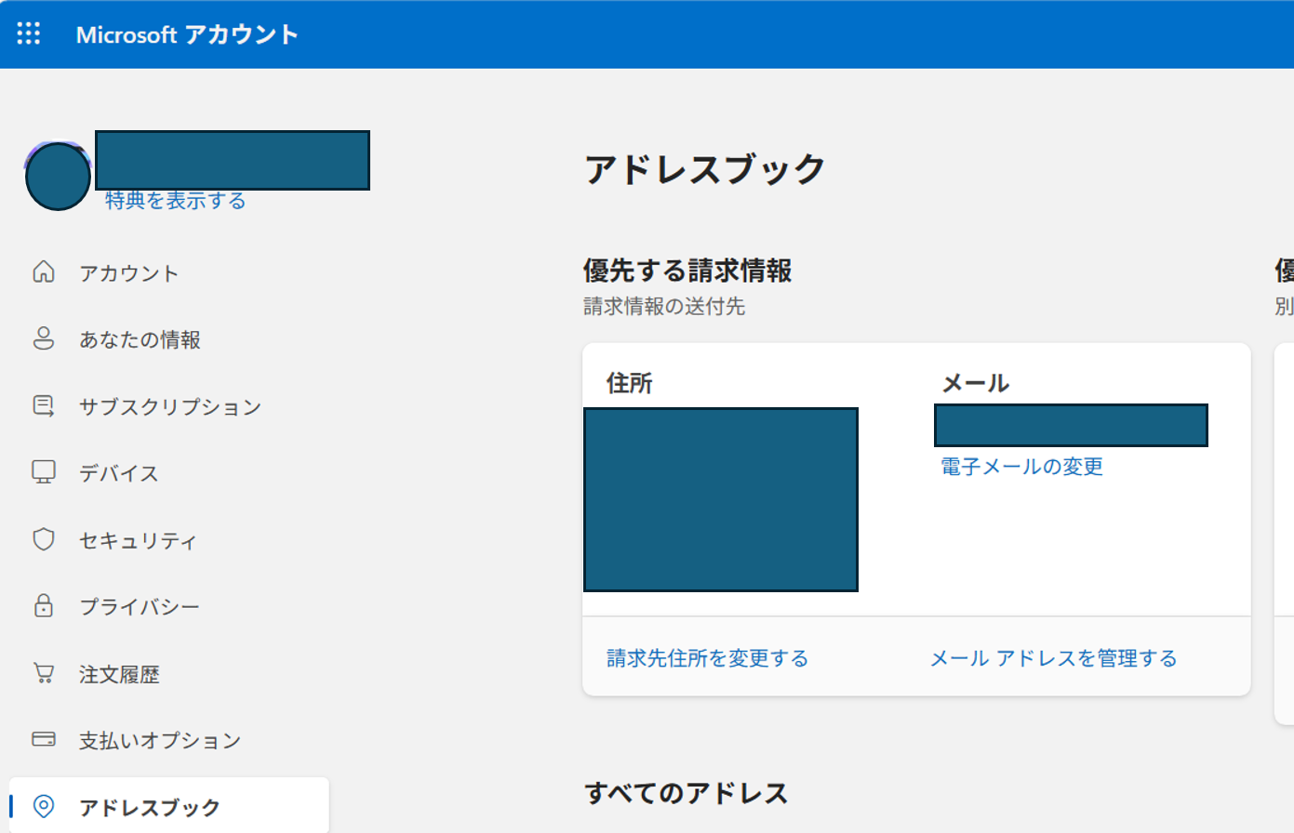Click the 請求情報の送付先 subtitle text

coord(664,306)
